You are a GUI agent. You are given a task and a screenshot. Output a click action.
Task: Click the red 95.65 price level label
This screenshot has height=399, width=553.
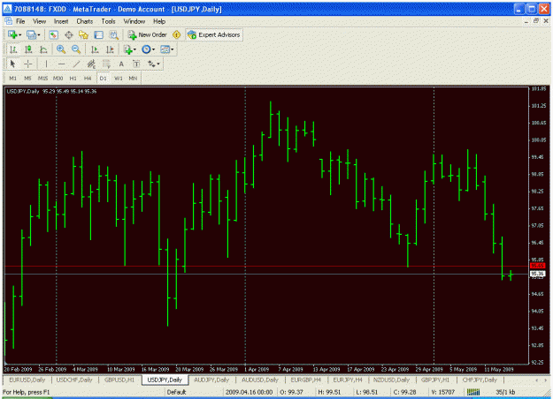coord(537,266)
